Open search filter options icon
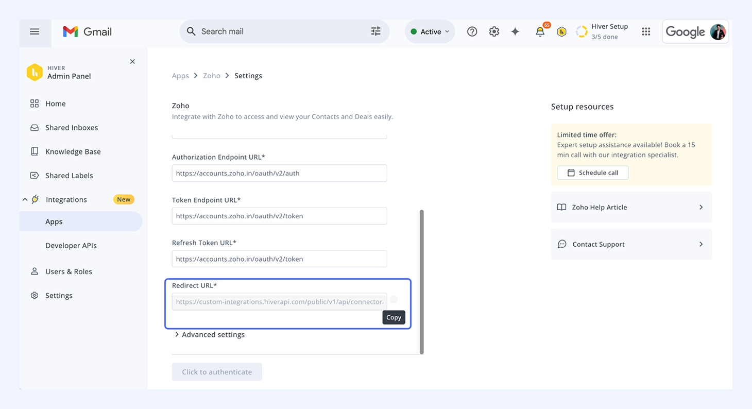This screenshot has height=409, width=752. click(x=376, y=31)
